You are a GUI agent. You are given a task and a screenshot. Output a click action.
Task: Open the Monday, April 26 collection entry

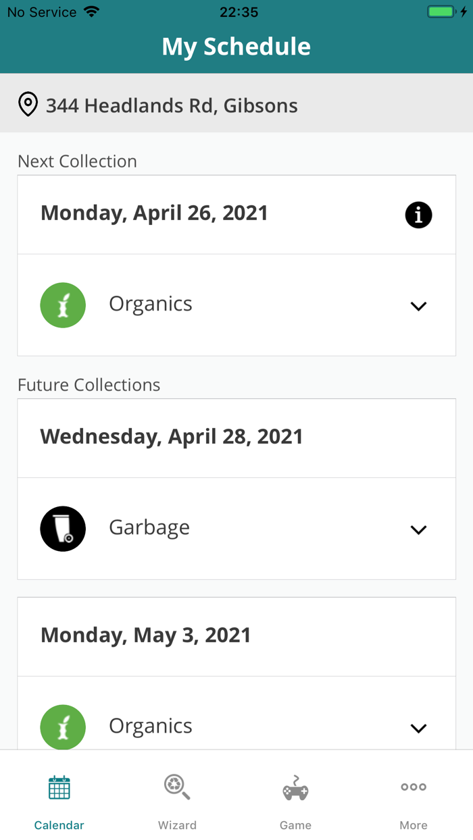pyautogui.click(x=154, y=213)
